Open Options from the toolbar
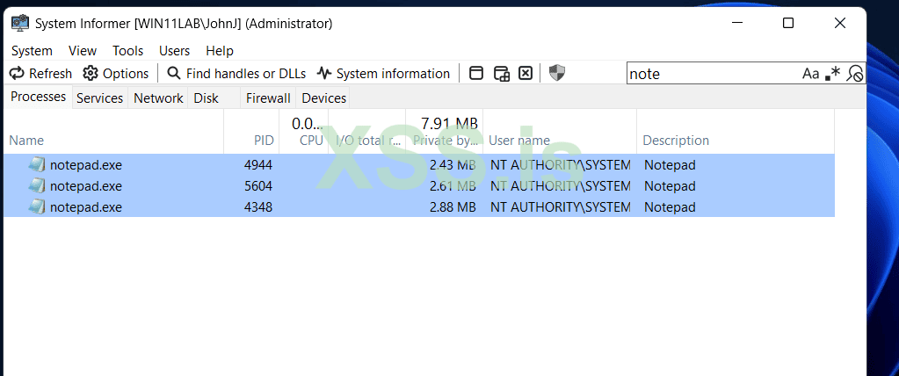The height and width of the screenshot is (376, 899). (x=116, y=74)
